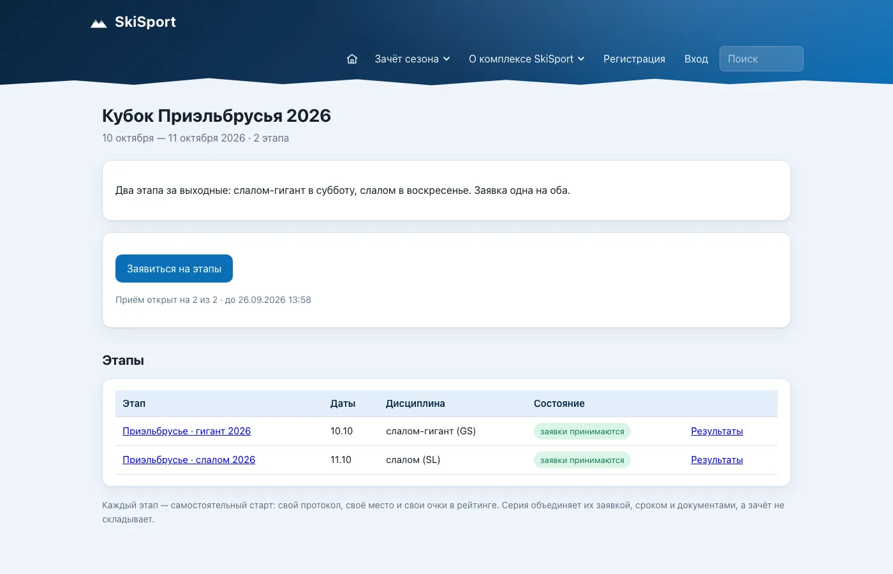Open the Регистрация page
This screenshot has height=574, width=893.
tap(634, 59)
